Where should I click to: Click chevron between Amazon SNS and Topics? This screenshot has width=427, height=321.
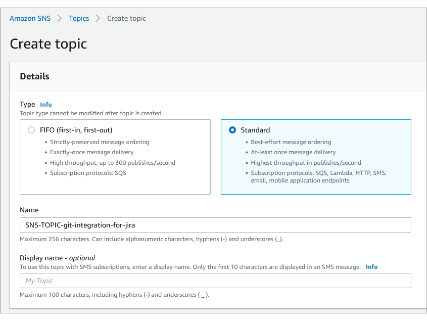pos(60,18)
